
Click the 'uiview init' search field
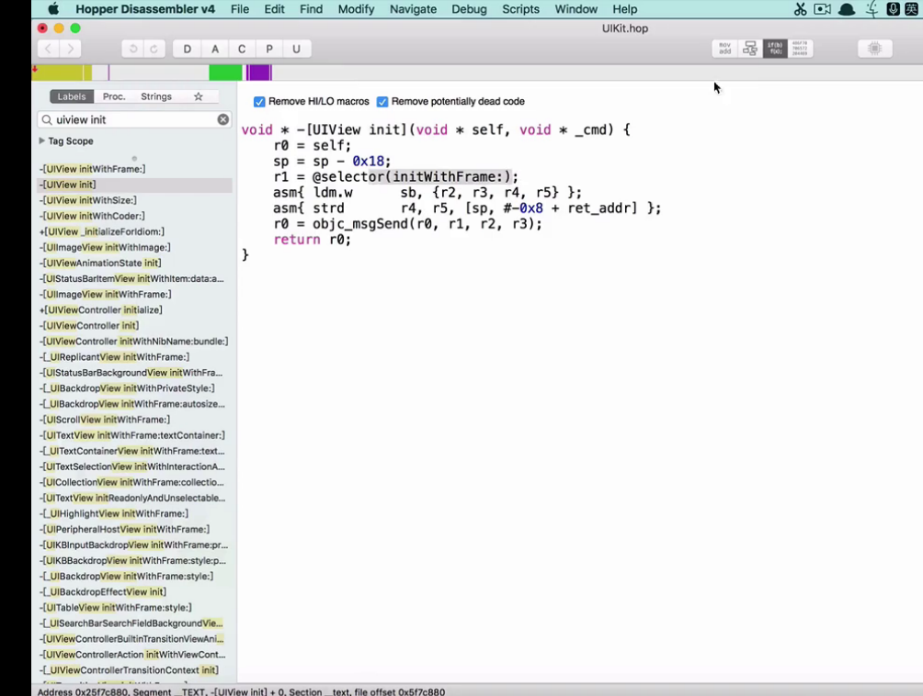pos(135,120)
